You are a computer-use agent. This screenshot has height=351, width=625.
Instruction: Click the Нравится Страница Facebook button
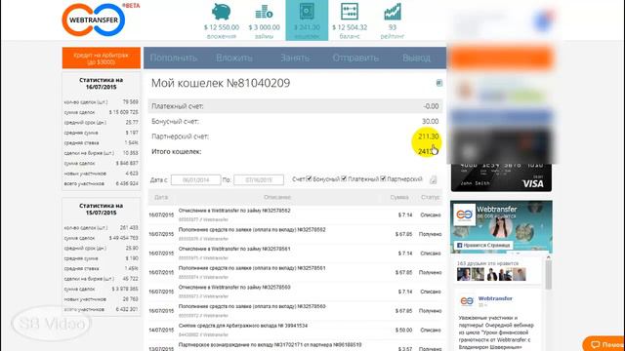(x=483, y=245)
